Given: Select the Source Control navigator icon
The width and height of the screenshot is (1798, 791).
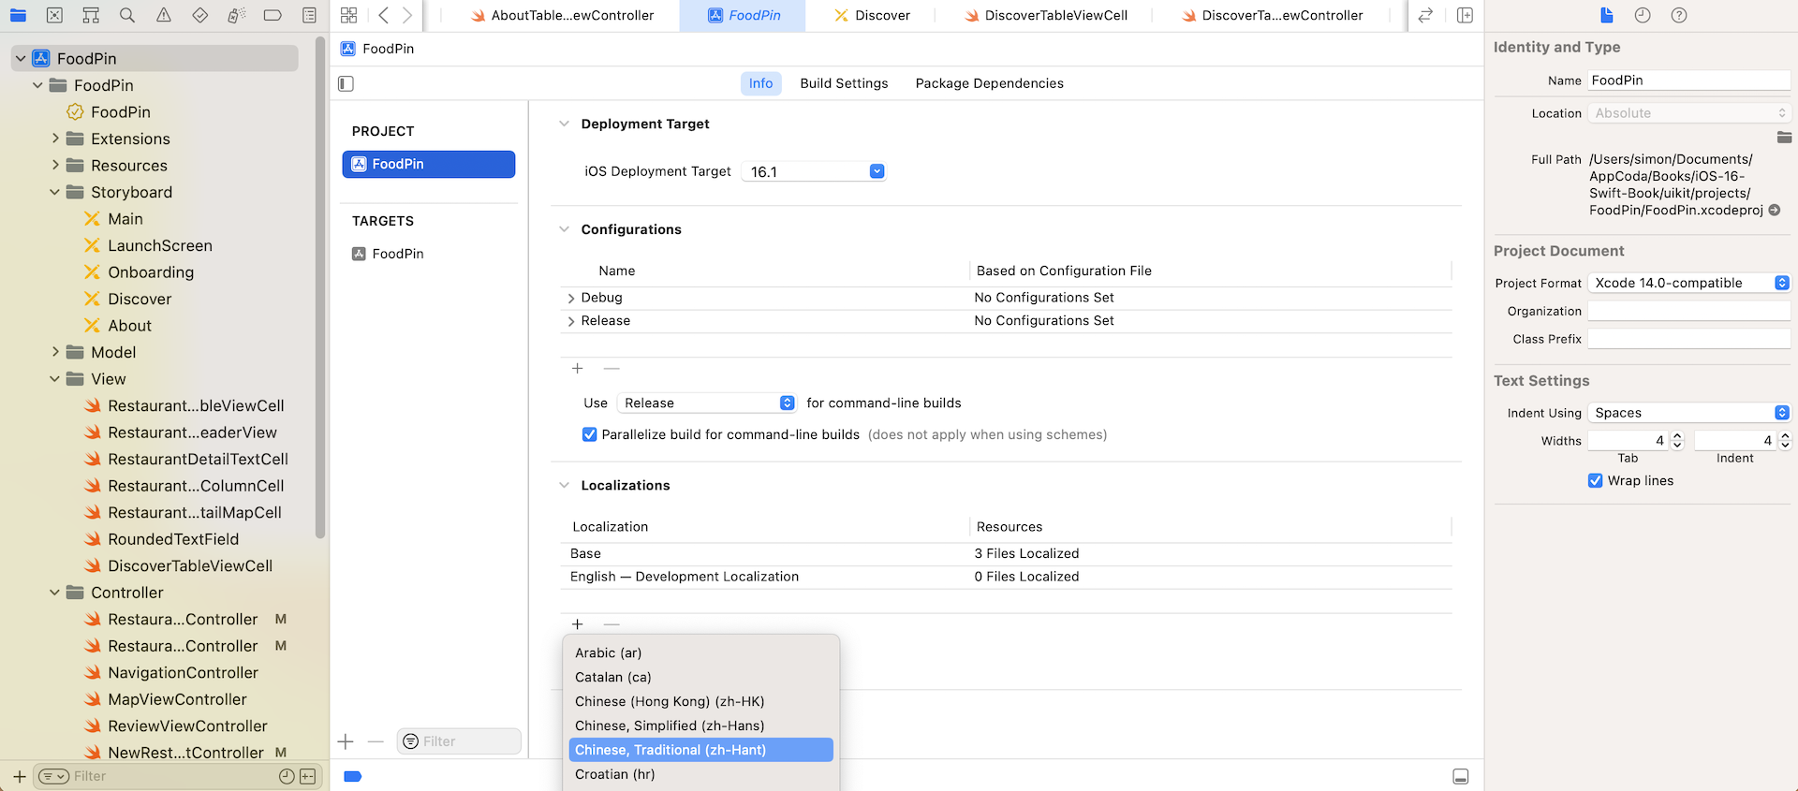Looking at the screenshot, I should pos(54,15).
